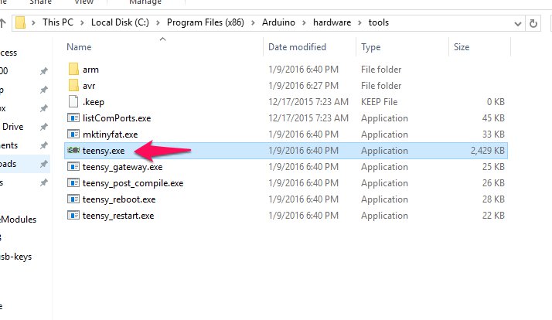
Task: Select mktinyfat.exe file name
Action: [x=111, y=134]
